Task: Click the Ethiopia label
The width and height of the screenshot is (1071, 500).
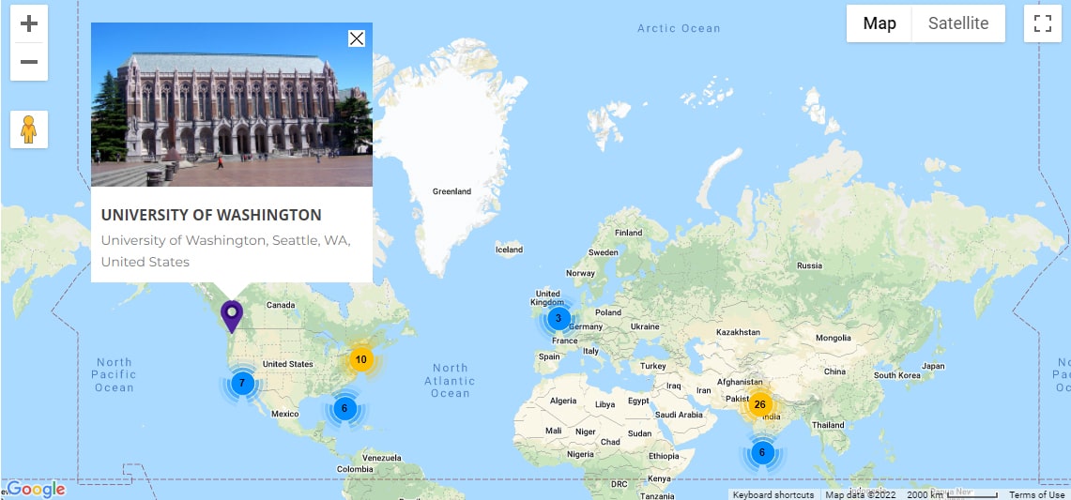Action: pyautogui.click(x=665, y=456)
